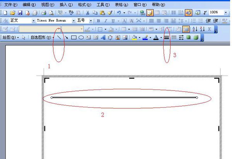This screenshot has width=232, height=159.
Task: Toggle Italic formatting
Action: 106,21
